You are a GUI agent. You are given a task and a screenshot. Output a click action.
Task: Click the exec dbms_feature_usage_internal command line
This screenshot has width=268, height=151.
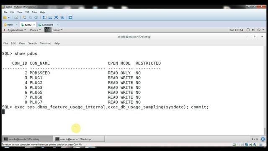112,107
